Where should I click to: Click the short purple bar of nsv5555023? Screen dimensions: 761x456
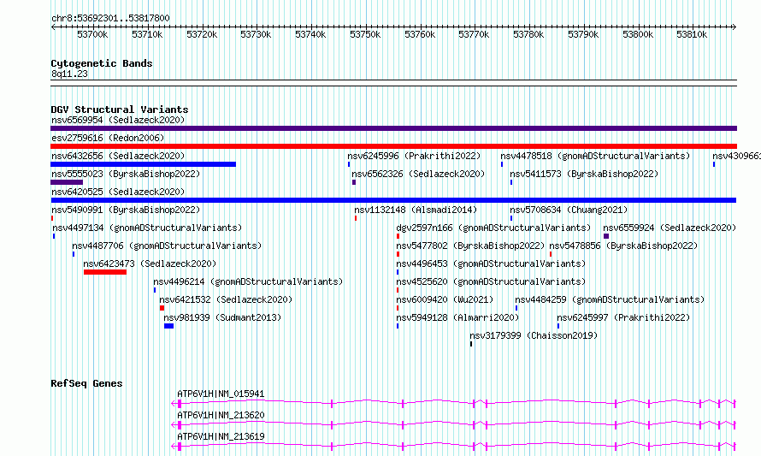(x=67, y=182)
